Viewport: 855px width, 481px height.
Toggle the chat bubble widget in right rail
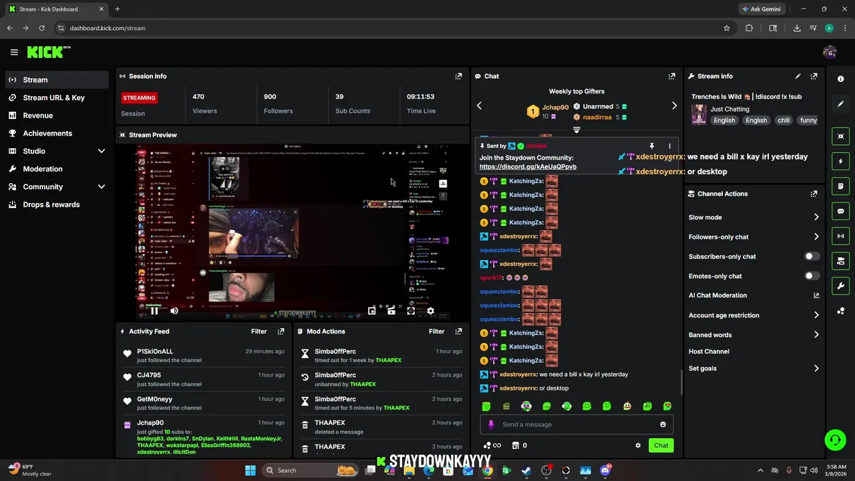coord(840,211)
